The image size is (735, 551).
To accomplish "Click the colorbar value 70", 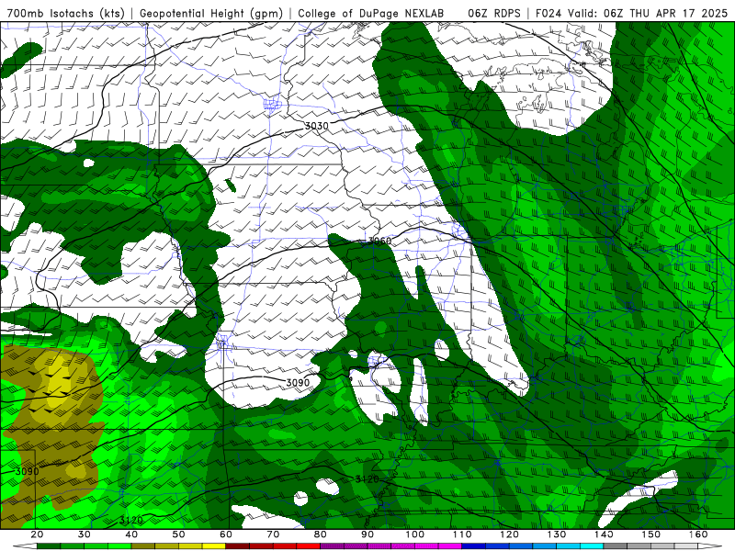I will 273,534.
